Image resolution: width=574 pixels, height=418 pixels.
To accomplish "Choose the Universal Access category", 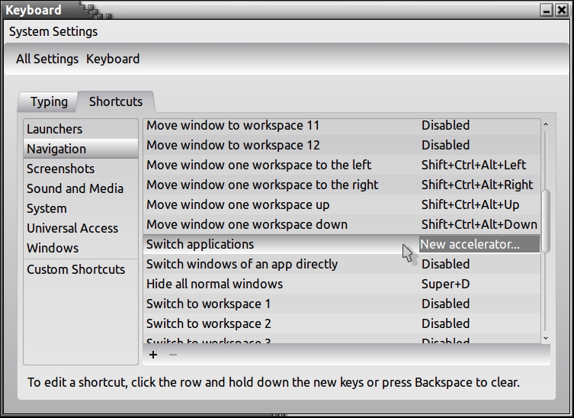I will pyautogui.click(x=72, y=228).
